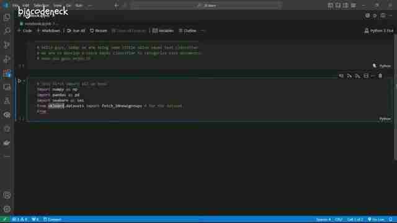
Task: Open the errors and warnings status item
Action: click(x=20, y=219)
